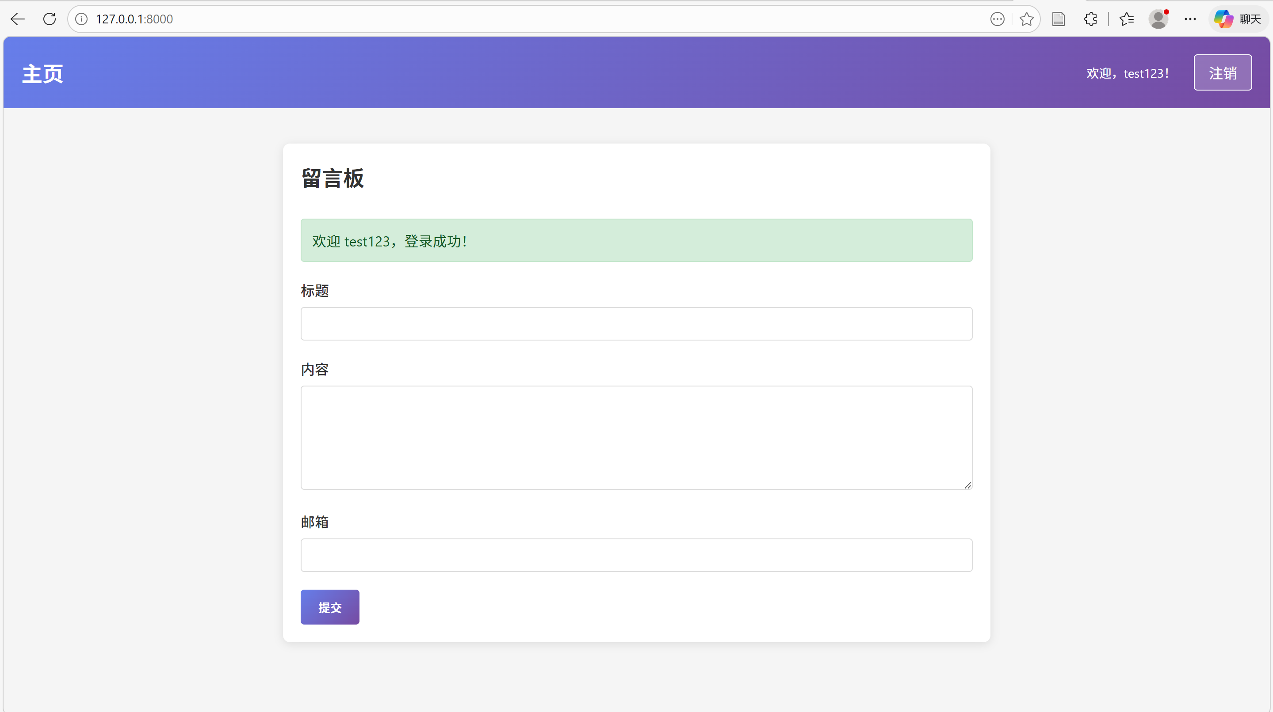The width and height of the screenshot is (1273, 712).
Task: View site information icon in address bar
Action: click(81, 19)
